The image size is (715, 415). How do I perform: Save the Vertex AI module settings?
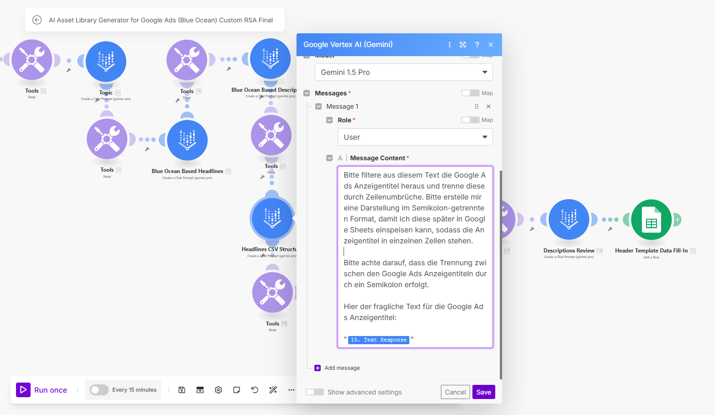[x=484, y=392]
